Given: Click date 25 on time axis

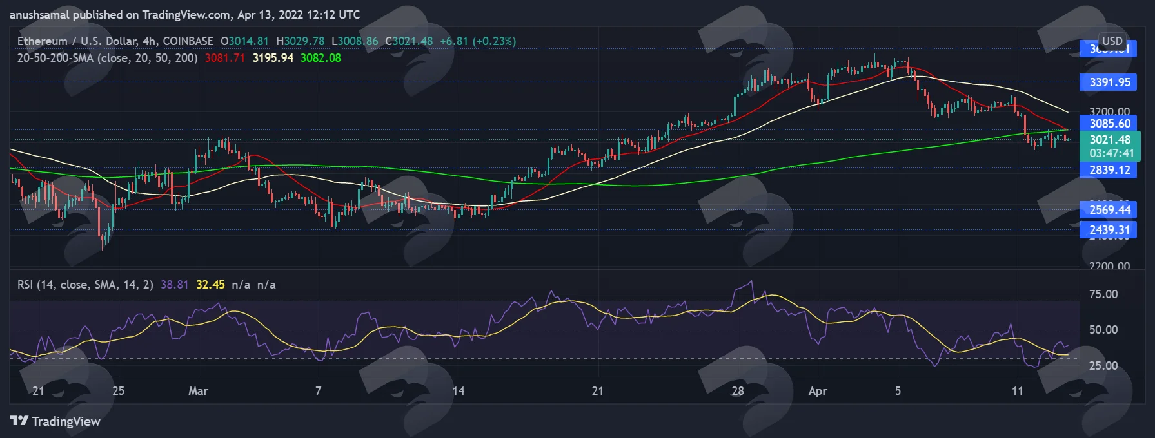Looking at the screenshot, I should (x=118, y=391).
